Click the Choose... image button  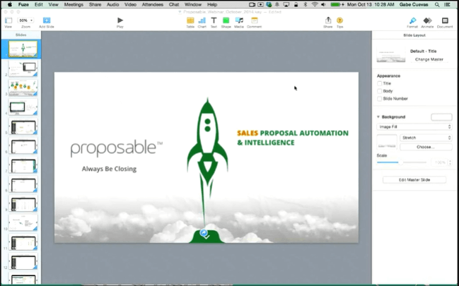[426, 147]
